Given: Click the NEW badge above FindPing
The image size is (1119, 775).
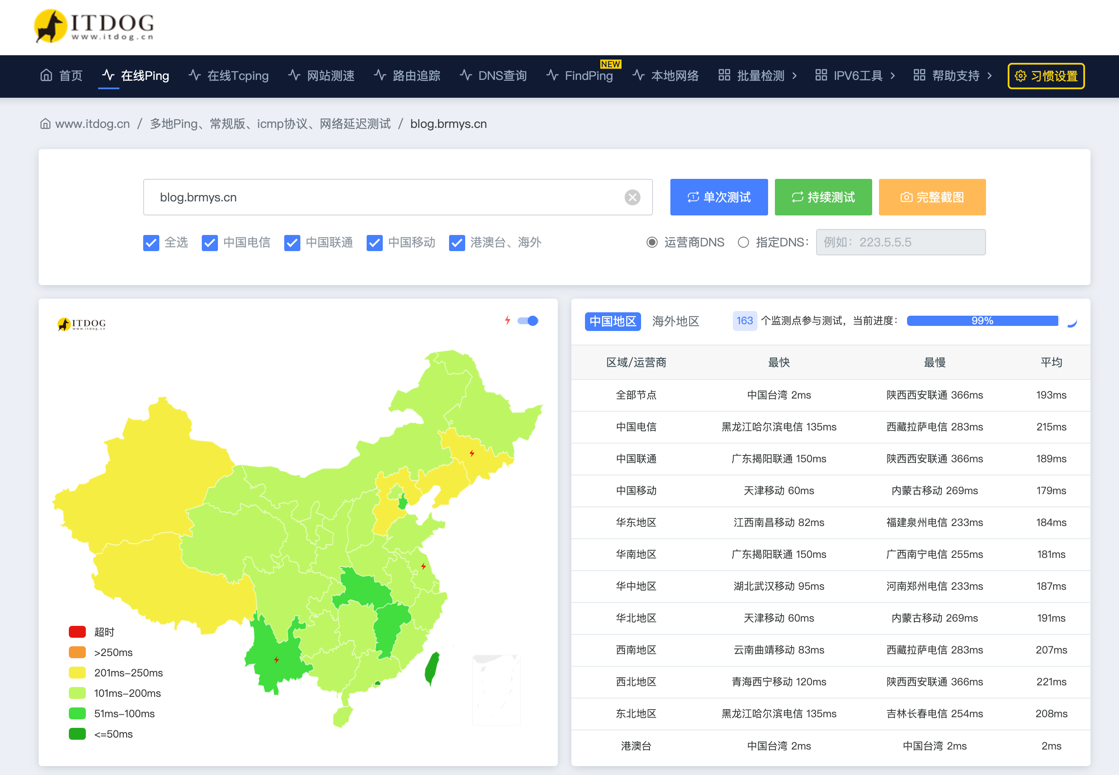Looking at the screenshot, I should pyautogui.click(x=610, y=64).
